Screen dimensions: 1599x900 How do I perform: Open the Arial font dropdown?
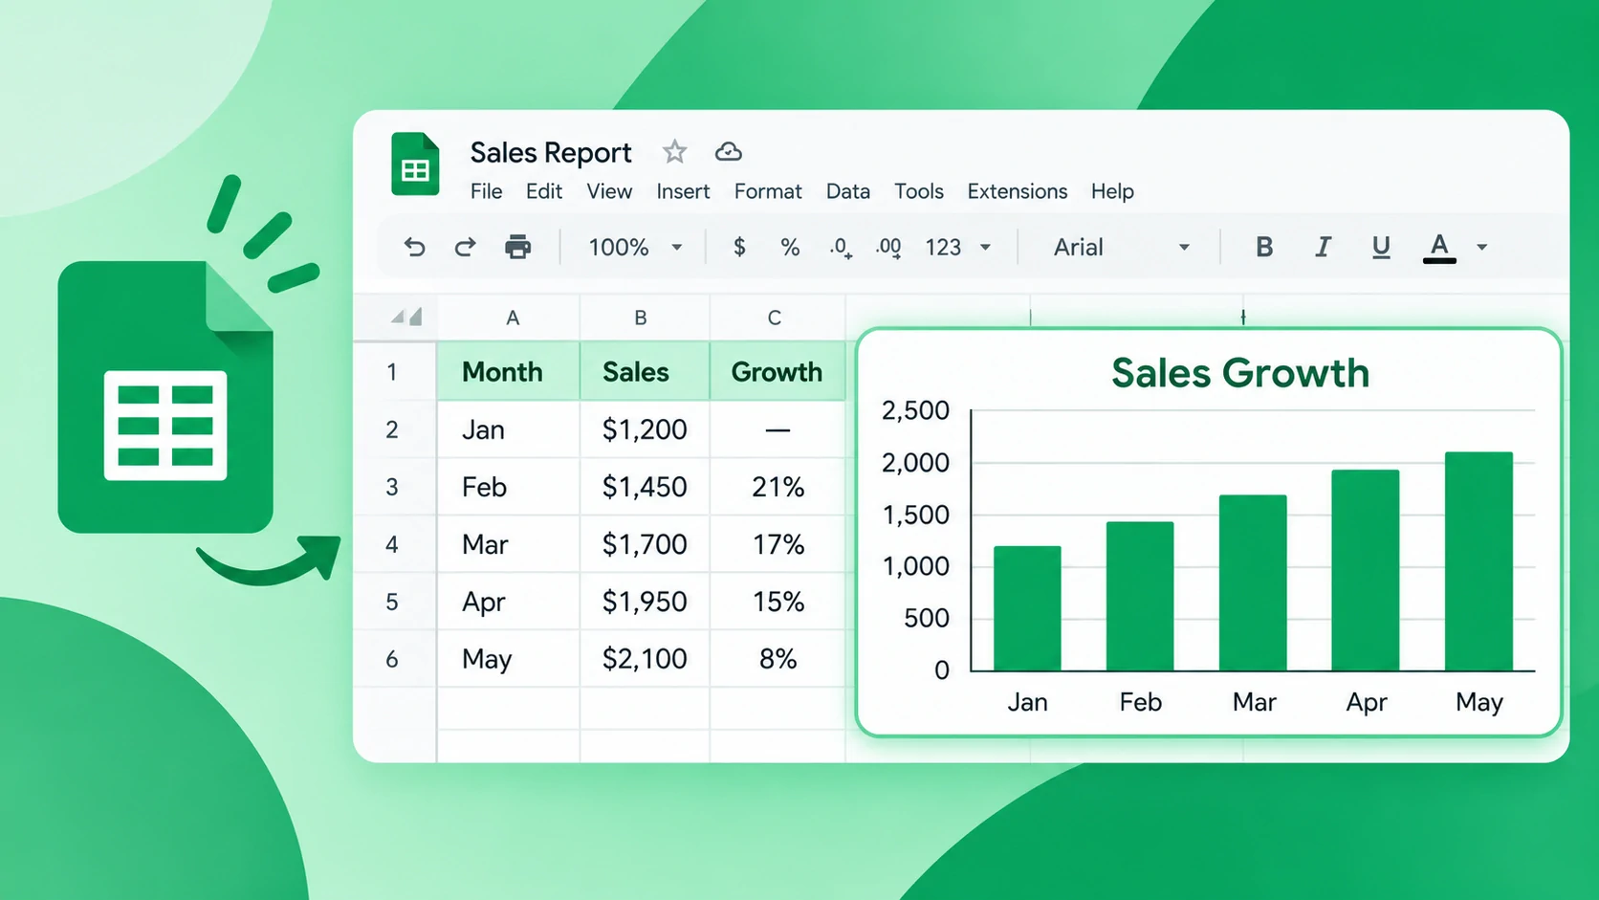1122,248
